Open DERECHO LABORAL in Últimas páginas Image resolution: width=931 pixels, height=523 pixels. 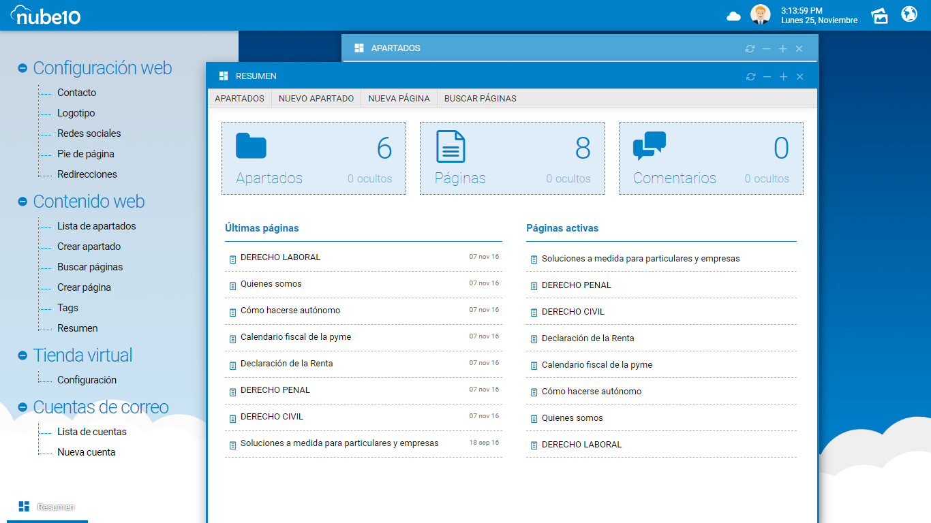[x=280, y=257]
